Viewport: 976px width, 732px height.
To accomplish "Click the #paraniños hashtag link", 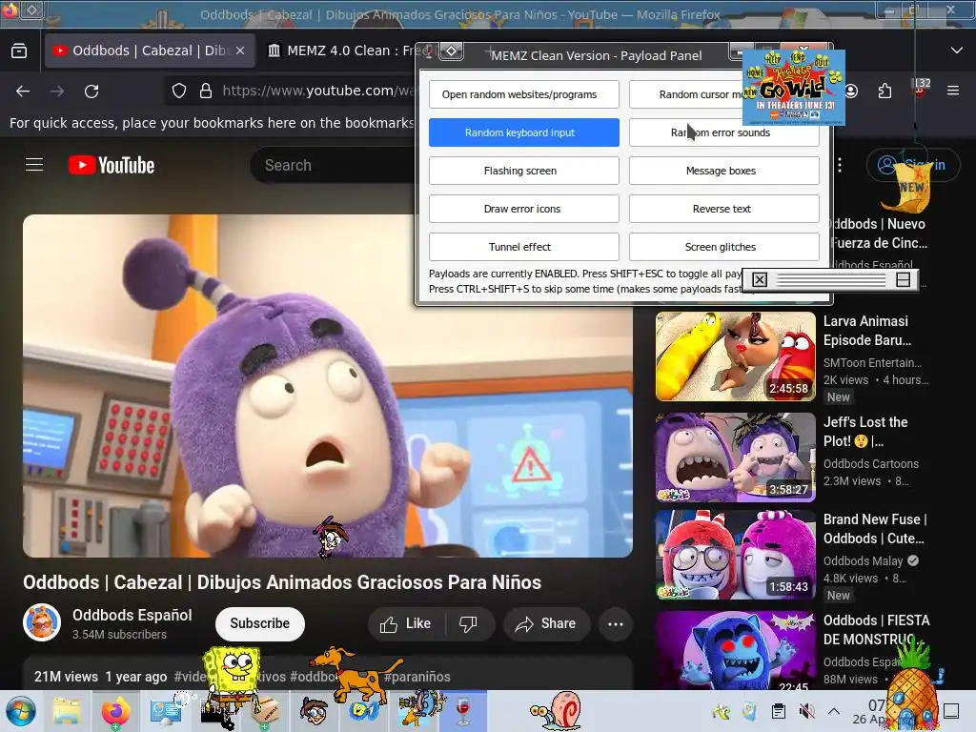I will 417,677.
